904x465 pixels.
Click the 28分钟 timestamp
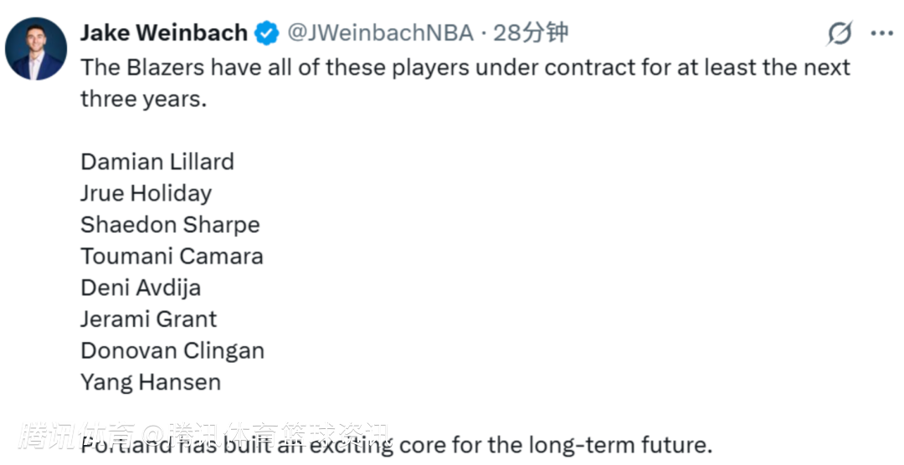[531, 33]
